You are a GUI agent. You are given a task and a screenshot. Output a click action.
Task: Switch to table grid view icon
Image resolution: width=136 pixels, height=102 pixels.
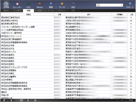[21, 100]
